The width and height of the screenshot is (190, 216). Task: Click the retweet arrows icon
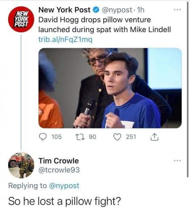pos(81,137)
